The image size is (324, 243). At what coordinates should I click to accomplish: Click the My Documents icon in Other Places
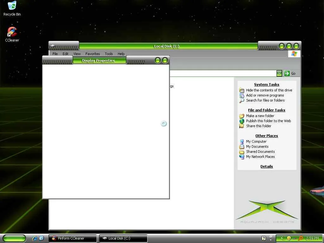(241, 146)
